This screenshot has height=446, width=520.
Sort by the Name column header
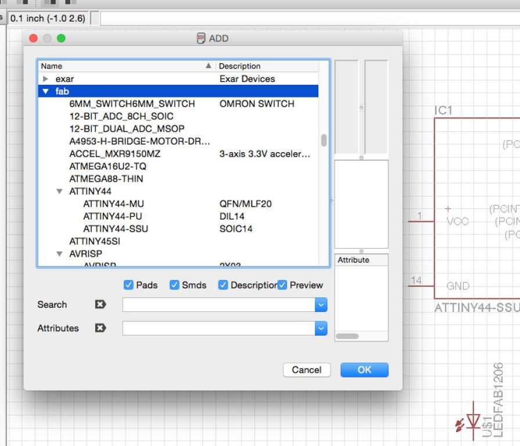pos(127,66)
